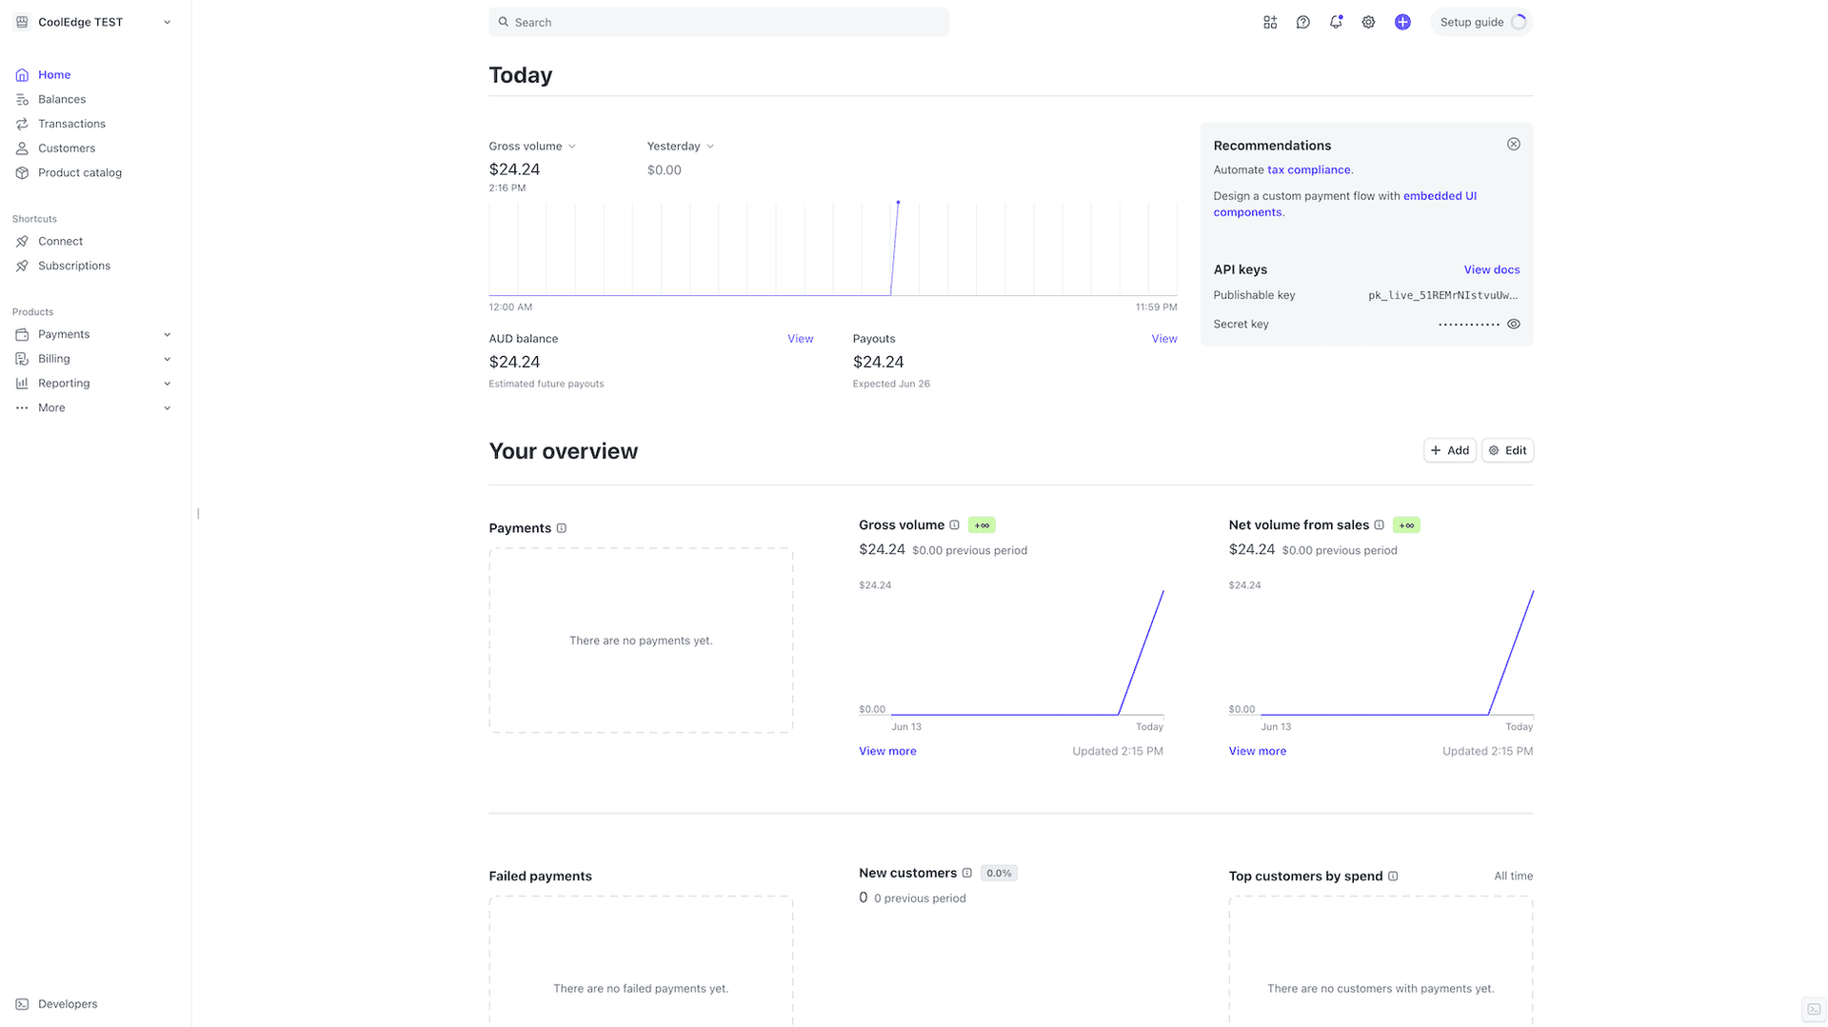Click the purple plus create button

(1402, 21)
